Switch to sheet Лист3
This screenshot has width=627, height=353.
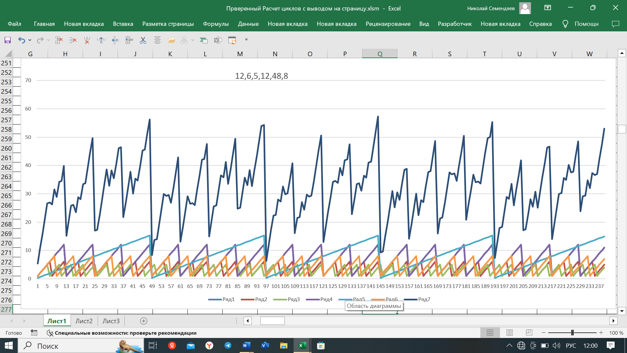coord(111,321)
